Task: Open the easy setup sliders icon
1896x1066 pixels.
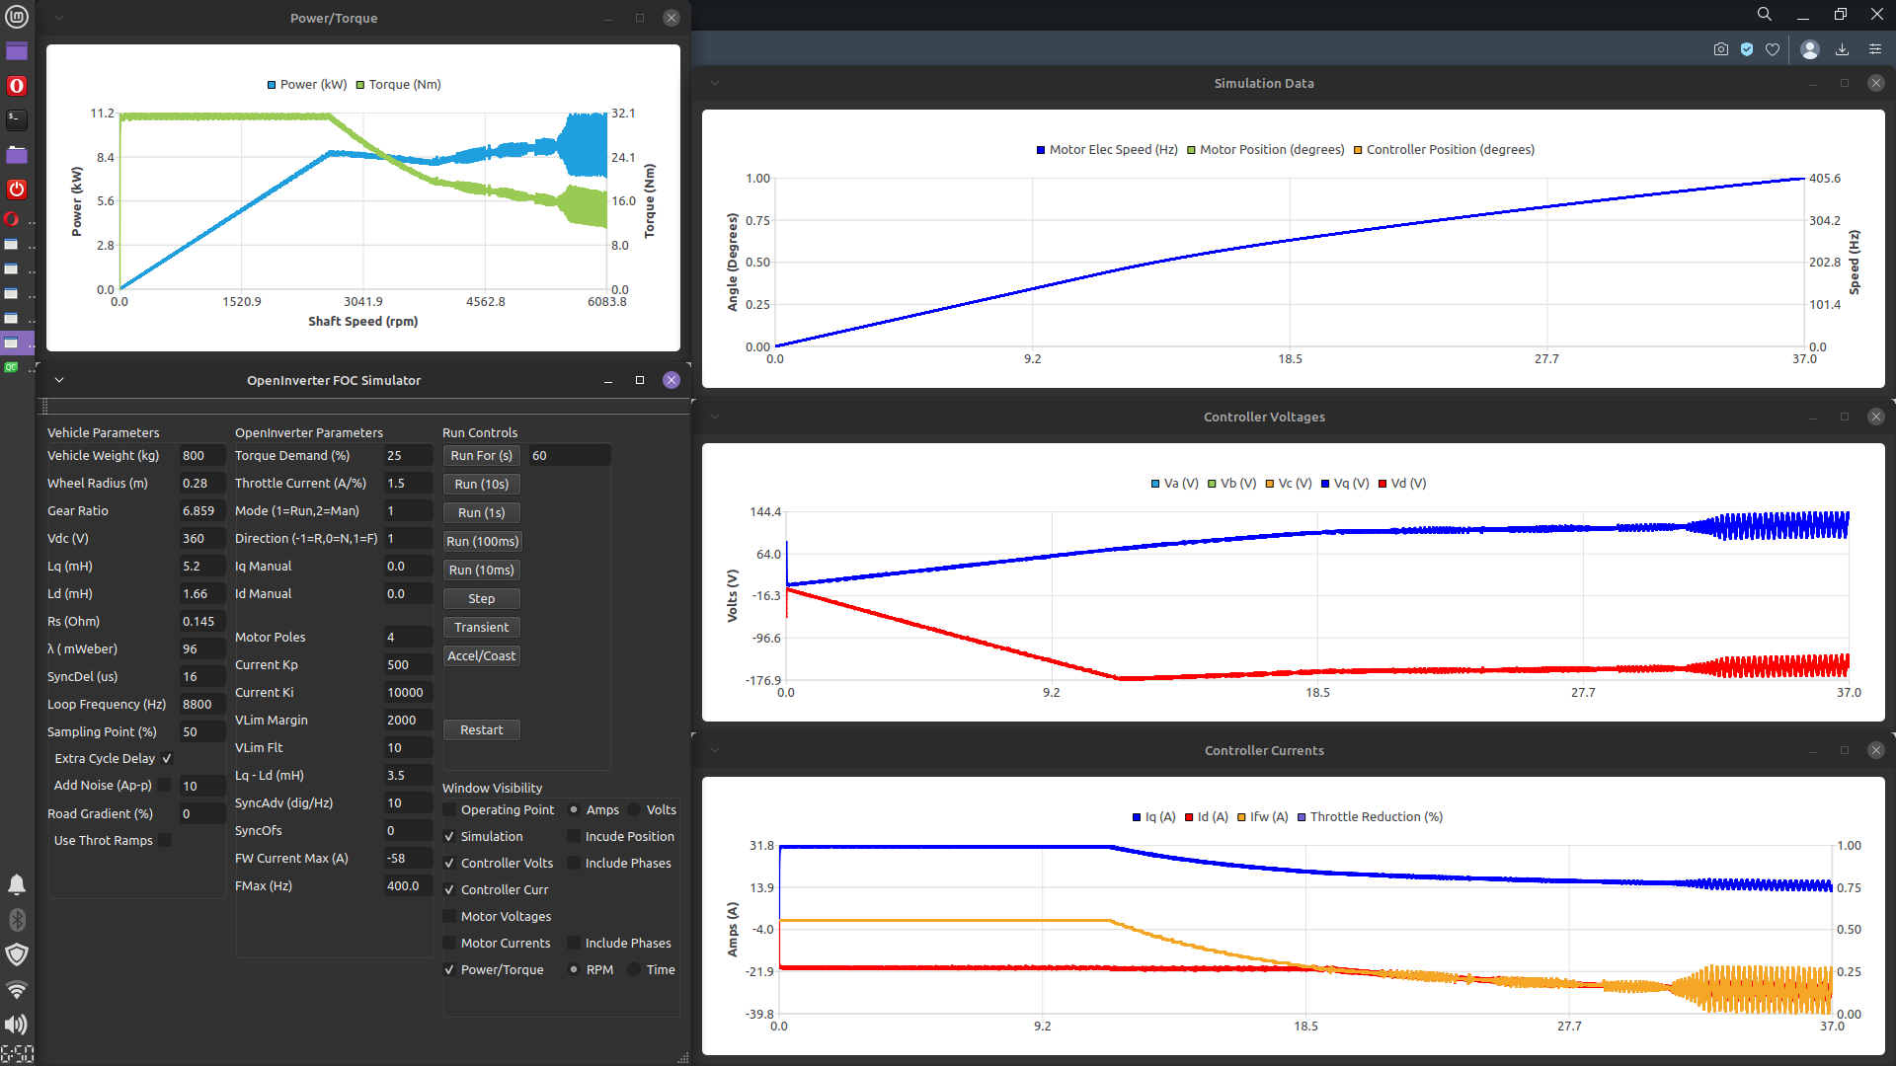Action: 1875,49
